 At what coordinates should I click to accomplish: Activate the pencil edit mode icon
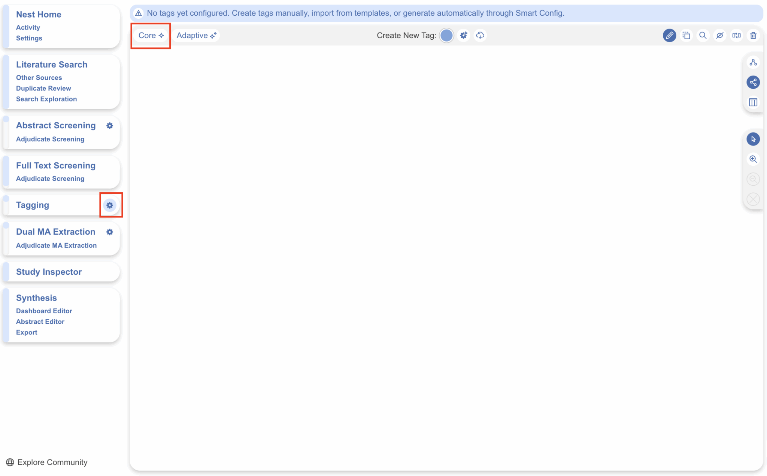pos(669,36)
